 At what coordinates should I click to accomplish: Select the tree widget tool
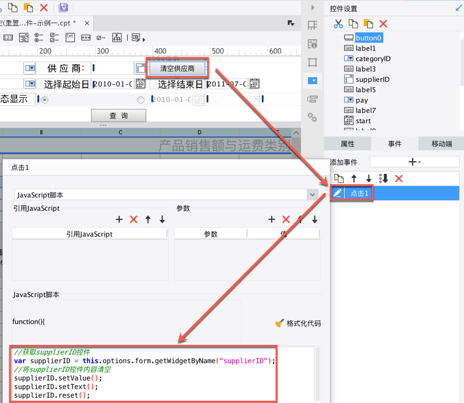click(117, 37)
